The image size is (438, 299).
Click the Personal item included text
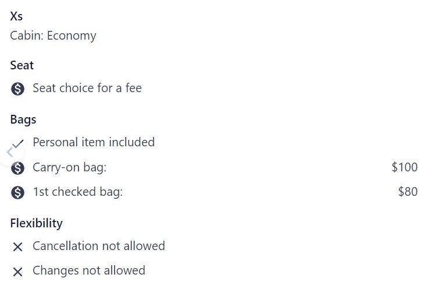click(x=94, y=142)
